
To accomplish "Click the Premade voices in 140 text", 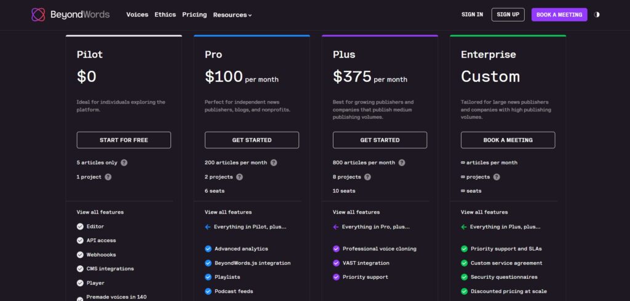I will (x=116, y=297).
